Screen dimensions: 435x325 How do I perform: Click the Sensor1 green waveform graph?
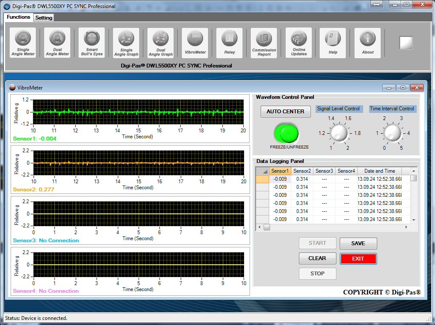(x=138, y=112)
